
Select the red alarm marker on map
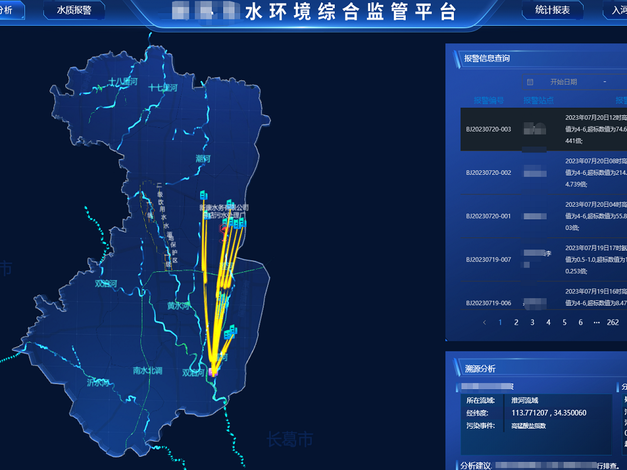223,230
